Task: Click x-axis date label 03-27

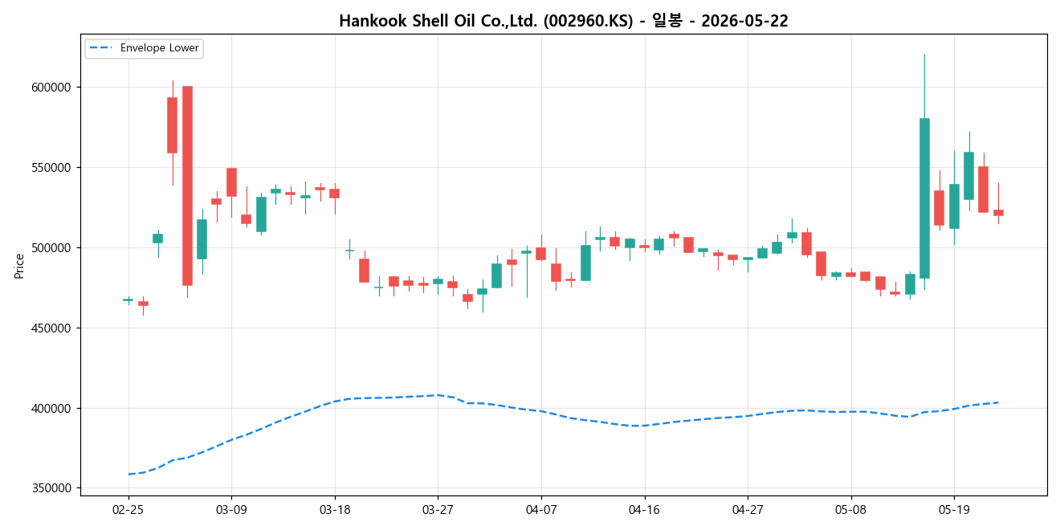Action: (x=438, y=509)
